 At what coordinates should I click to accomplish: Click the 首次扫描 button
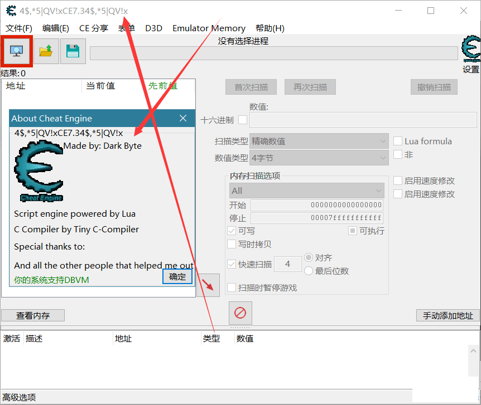[251, 87]
